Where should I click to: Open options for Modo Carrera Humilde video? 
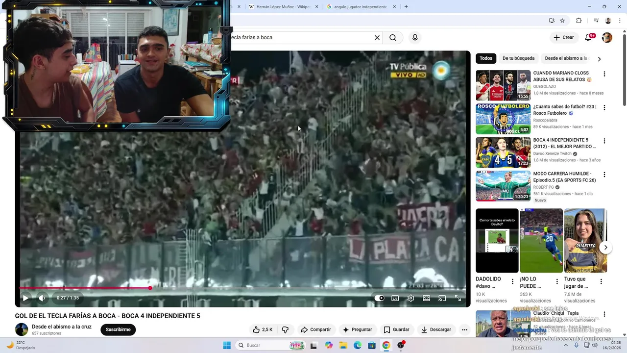coord(604,175)
